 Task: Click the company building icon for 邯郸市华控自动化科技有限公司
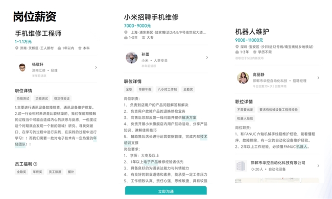tap(241, 166)
